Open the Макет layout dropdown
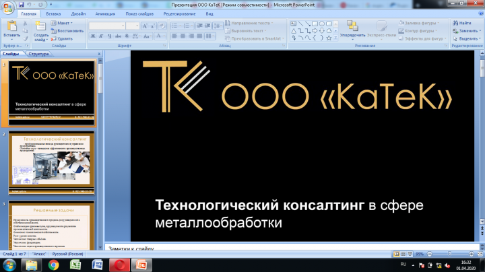 pyautogui.click(x=62, y=23)
